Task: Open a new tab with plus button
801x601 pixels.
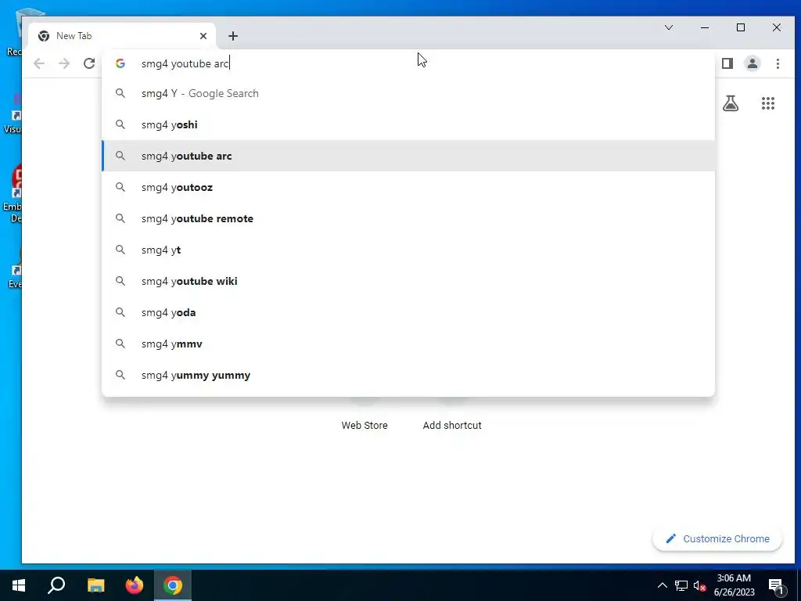Action: pos(233,36)
